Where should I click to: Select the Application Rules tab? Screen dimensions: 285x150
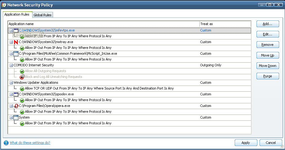click(x=17, y=14)
